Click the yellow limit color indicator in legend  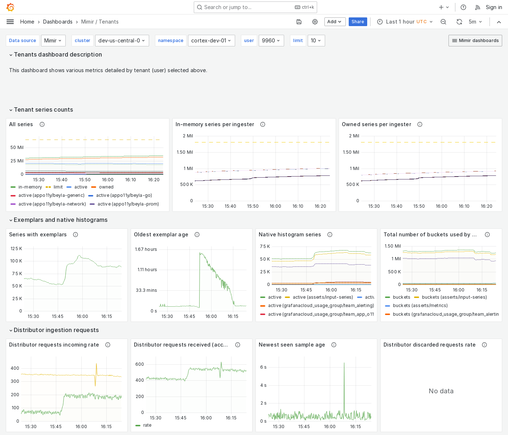click(x=48, y=187)
